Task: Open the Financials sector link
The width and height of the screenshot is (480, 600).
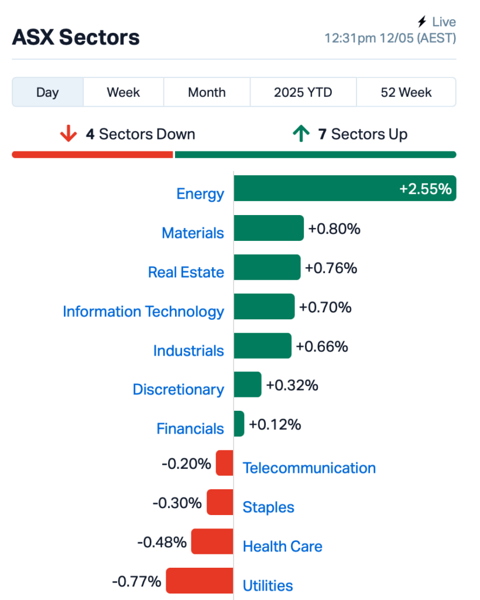Action: 190,428
